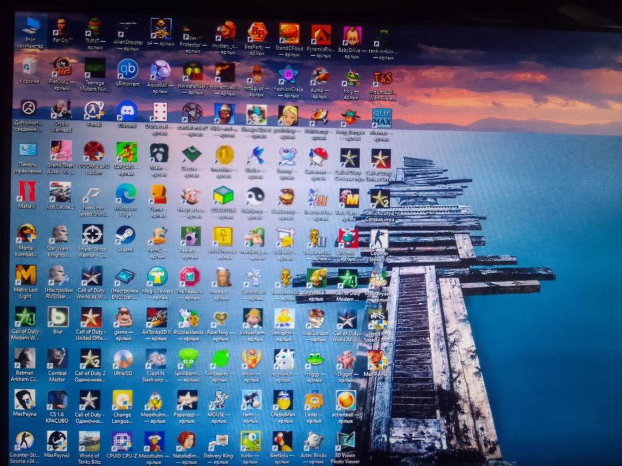Open the Change Language shortcut
This screenshot has width=622, height=466.
tap(122, 400)
